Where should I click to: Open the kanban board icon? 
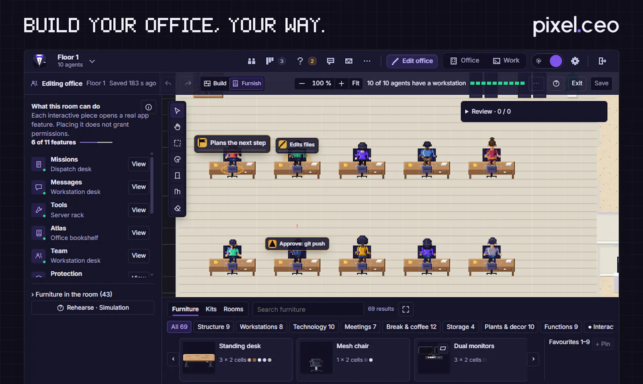[270, 61]
